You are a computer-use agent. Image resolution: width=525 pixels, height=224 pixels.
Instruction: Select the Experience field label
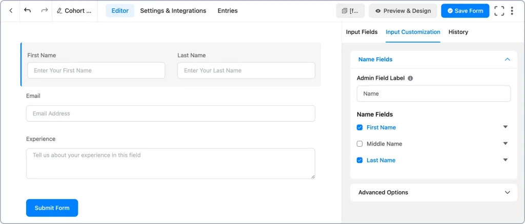point(41,139)
